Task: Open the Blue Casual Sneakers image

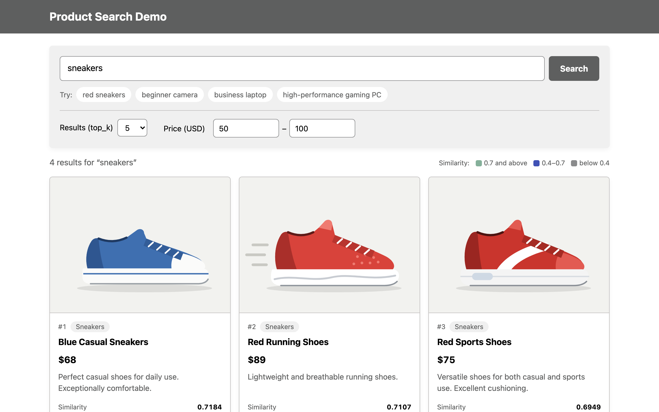Action: pyautogui.click(x=140, y=245)
